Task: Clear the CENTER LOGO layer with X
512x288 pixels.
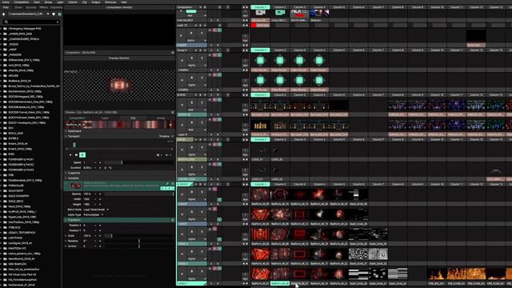Action: coord(182,170)
